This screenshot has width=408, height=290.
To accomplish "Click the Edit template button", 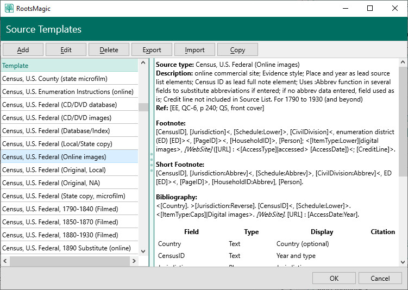I will (66, 50).
